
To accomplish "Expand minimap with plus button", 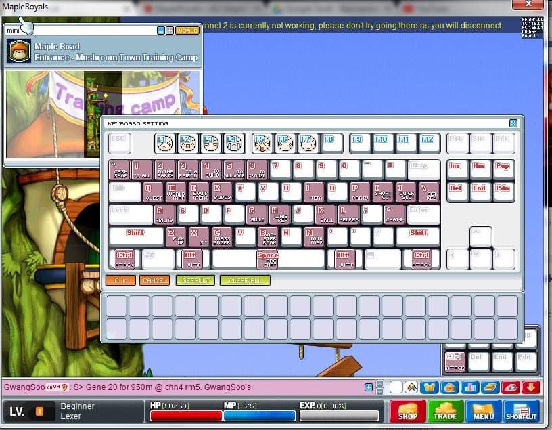I will point(170,30).
